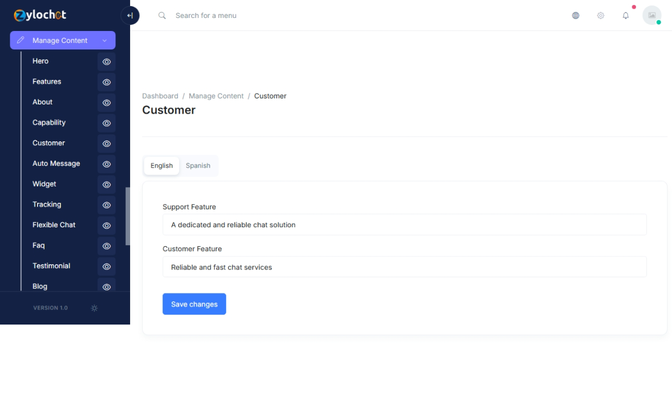This screenshot has width=672, height=393.
Task: Toggle visibility of Hero section
Action: click(x=107, y=62)
